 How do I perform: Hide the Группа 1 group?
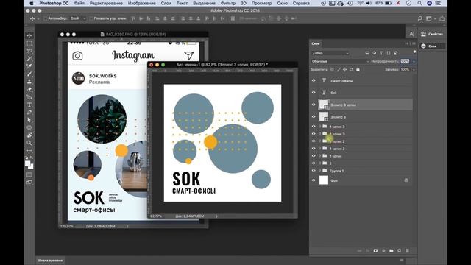click(x=314, y=170)
